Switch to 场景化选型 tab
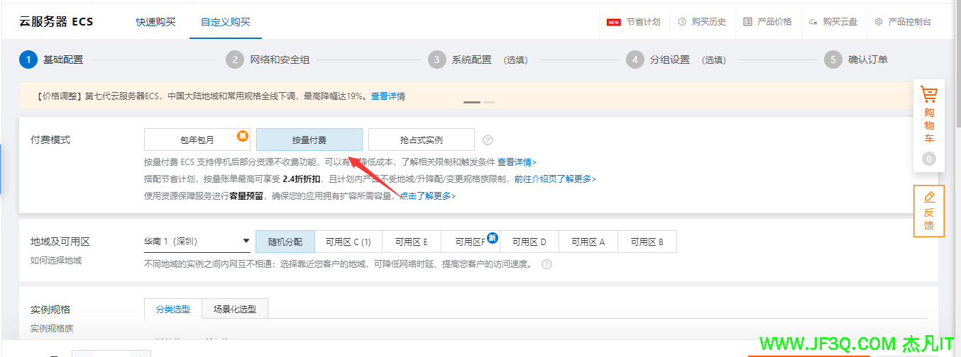 pos(234,309)
